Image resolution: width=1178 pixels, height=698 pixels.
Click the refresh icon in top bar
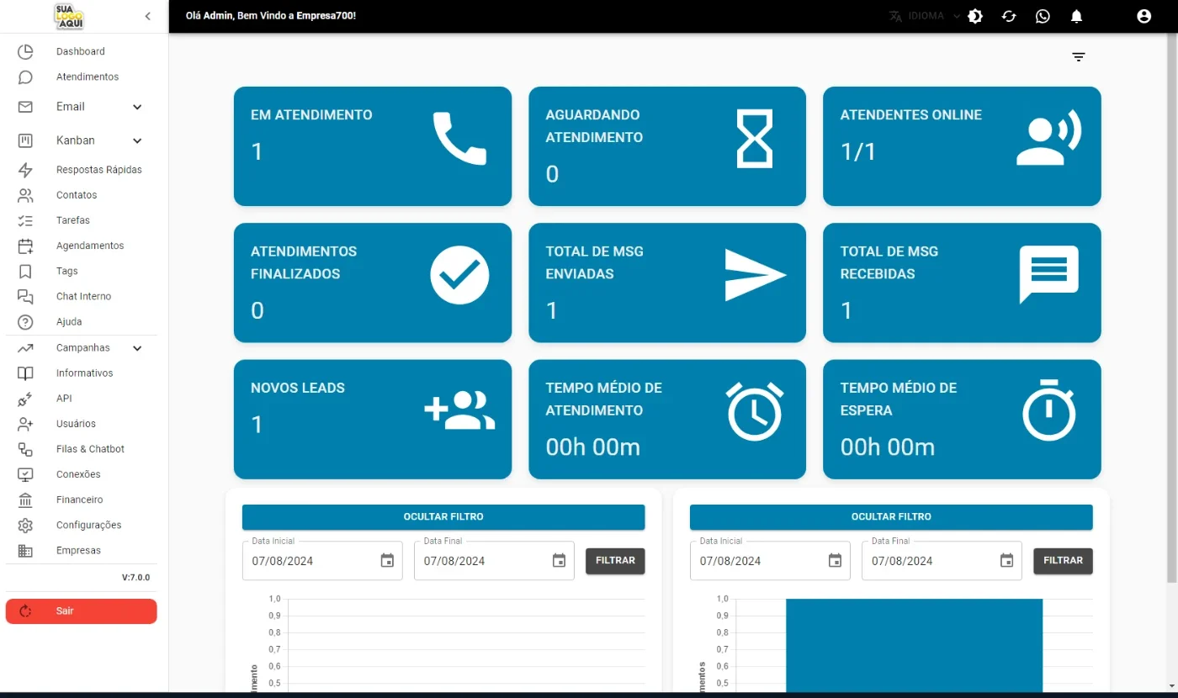(1009, 16)
